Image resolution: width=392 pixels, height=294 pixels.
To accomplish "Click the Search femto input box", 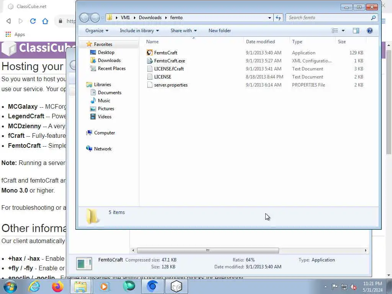I will [331, 18].
